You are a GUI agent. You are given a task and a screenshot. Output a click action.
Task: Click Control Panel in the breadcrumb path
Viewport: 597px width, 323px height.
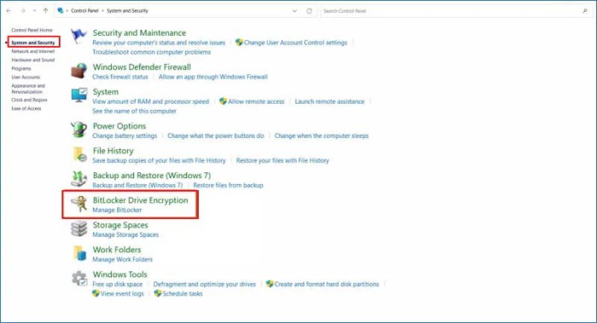click(84, 10)
